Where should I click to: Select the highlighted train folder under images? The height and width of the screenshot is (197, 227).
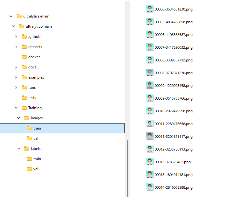click(x=62, y=128)
